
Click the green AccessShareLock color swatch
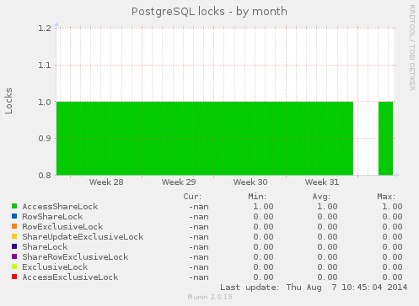(x=14, y=206)
